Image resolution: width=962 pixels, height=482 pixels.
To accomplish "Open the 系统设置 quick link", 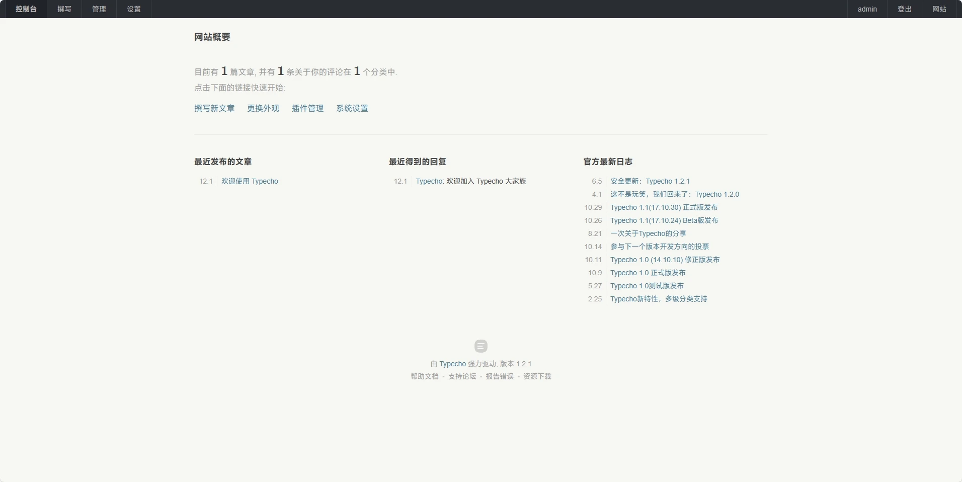I will tap(352, 108).
